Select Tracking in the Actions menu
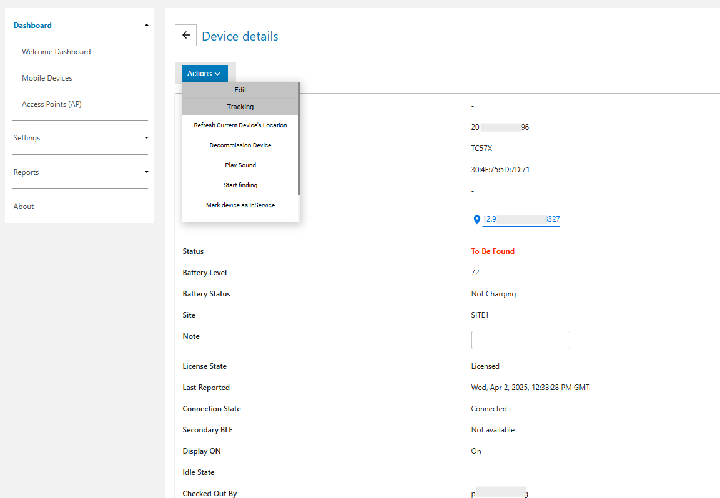Screen dimensions: 720x498 [240, 107]
